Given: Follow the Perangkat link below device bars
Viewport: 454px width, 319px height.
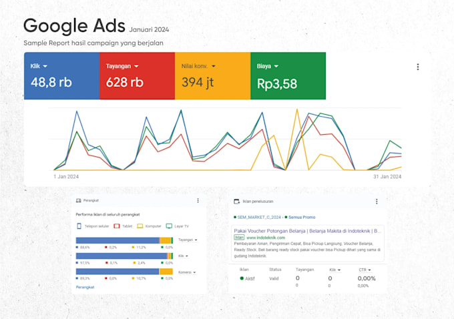Looking at the screenshot, I should 85,287.
